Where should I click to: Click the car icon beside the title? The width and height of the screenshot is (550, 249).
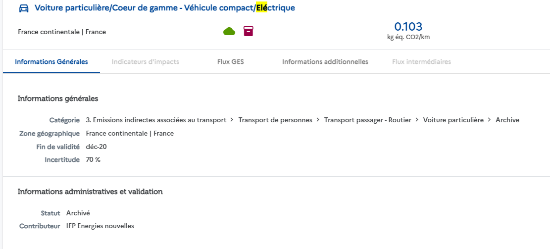point(23,8)
